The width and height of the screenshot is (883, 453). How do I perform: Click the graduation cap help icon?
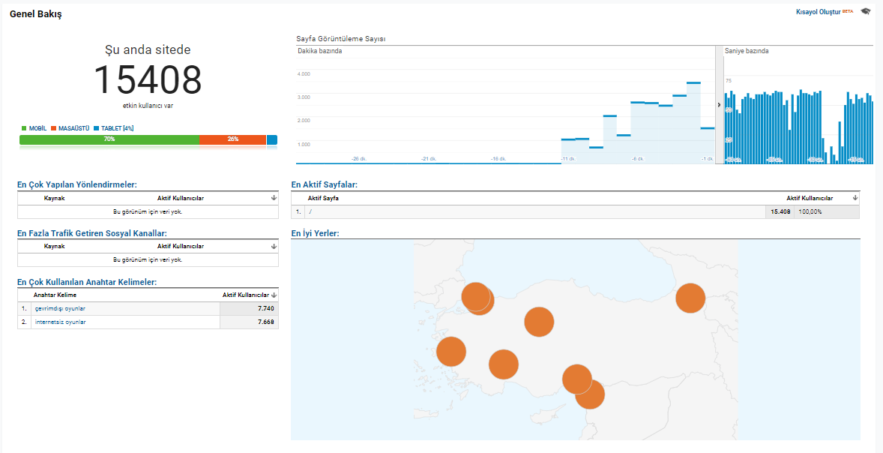tap(865, 12)
